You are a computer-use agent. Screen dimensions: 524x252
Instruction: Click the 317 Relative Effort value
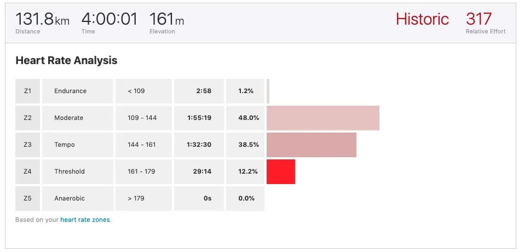(479, 19)
